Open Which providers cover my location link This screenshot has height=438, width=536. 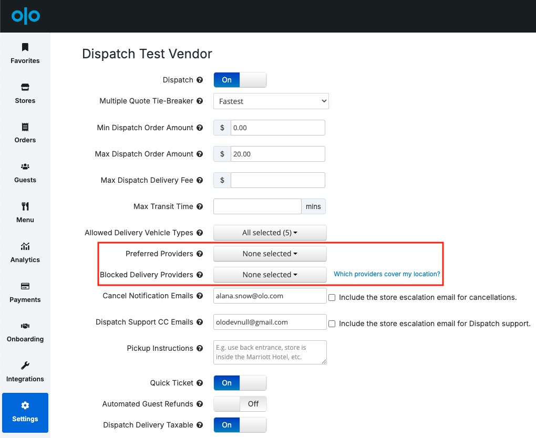(387, 274)
